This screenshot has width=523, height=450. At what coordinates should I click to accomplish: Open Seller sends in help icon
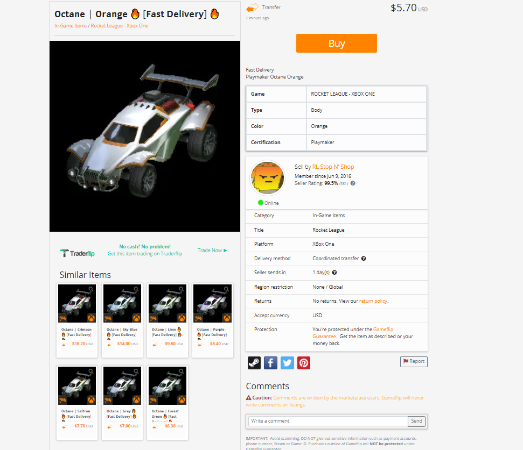point(334,273)
